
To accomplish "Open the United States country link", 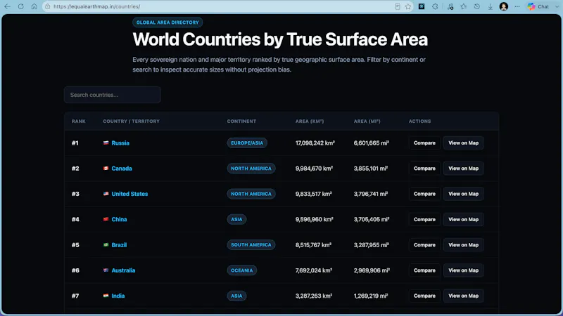I will coord(129,194).
